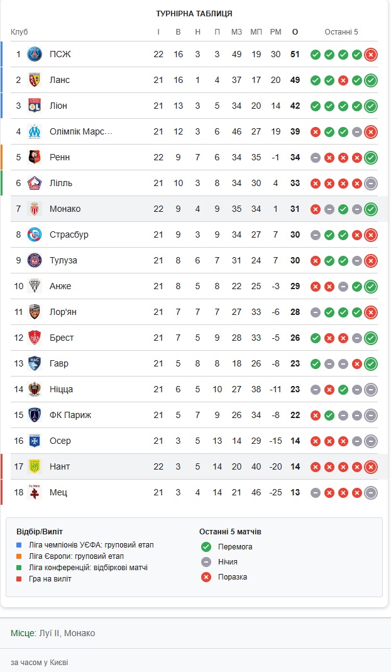Image resolution: width=391 pixels, height=672 pixels.
Task: Click Lille's latest draw result icon
Action: [x=371, y=184]
